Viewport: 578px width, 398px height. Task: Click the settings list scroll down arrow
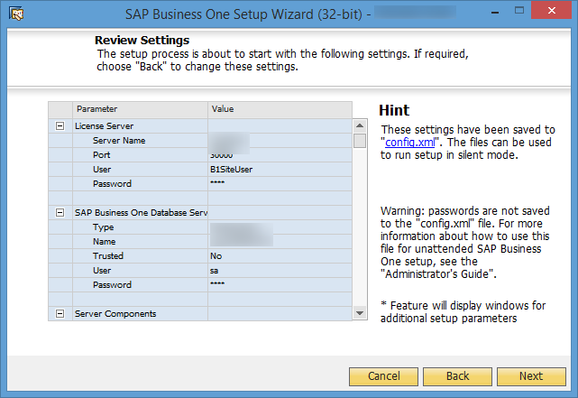tap(360, 313)
